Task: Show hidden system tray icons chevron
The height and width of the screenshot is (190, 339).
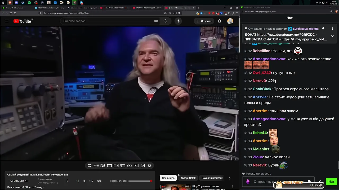Action: (317, 3)
